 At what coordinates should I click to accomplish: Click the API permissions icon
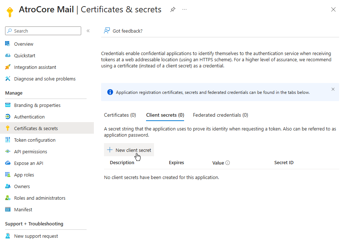tap(8, 151)
